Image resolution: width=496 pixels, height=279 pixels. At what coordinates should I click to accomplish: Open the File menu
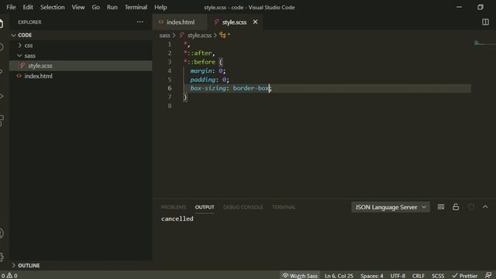point(11,7)
